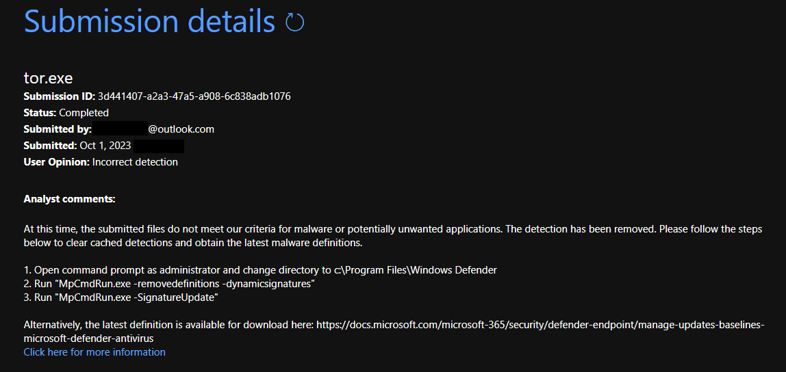Click the "Completed" status value
Image resolution: width=786 pixels, height=372 pixels.
click(x=84, y=113)
